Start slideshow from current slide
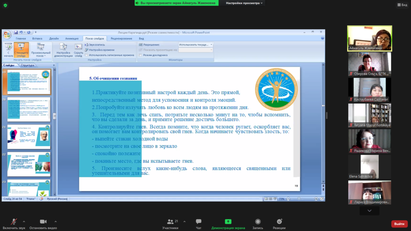This screenshot has height=231, width=411. [x=21, y=50]
